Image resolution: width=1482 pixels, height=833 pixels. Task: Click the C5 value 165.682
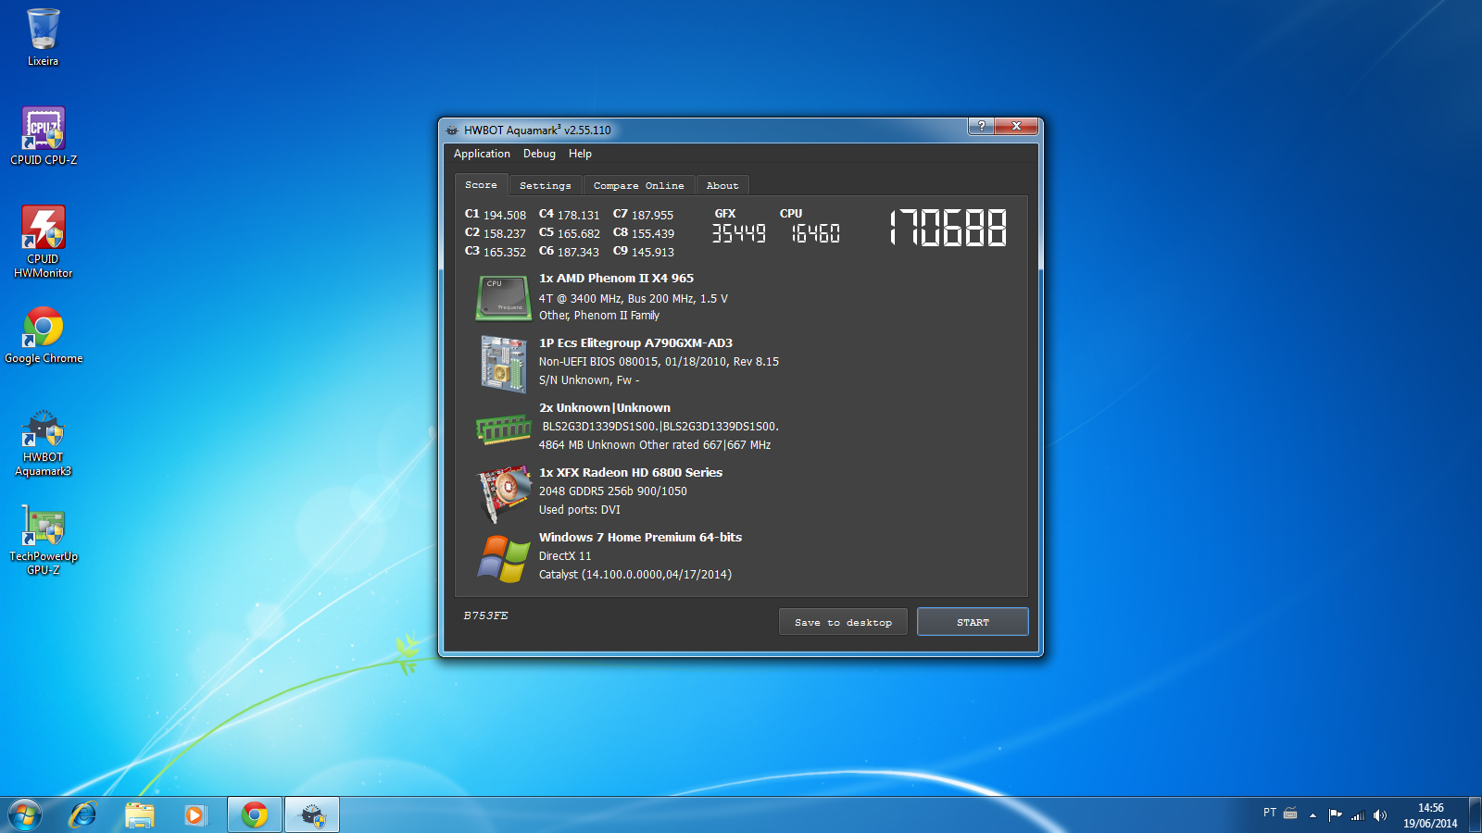point(579,234)
